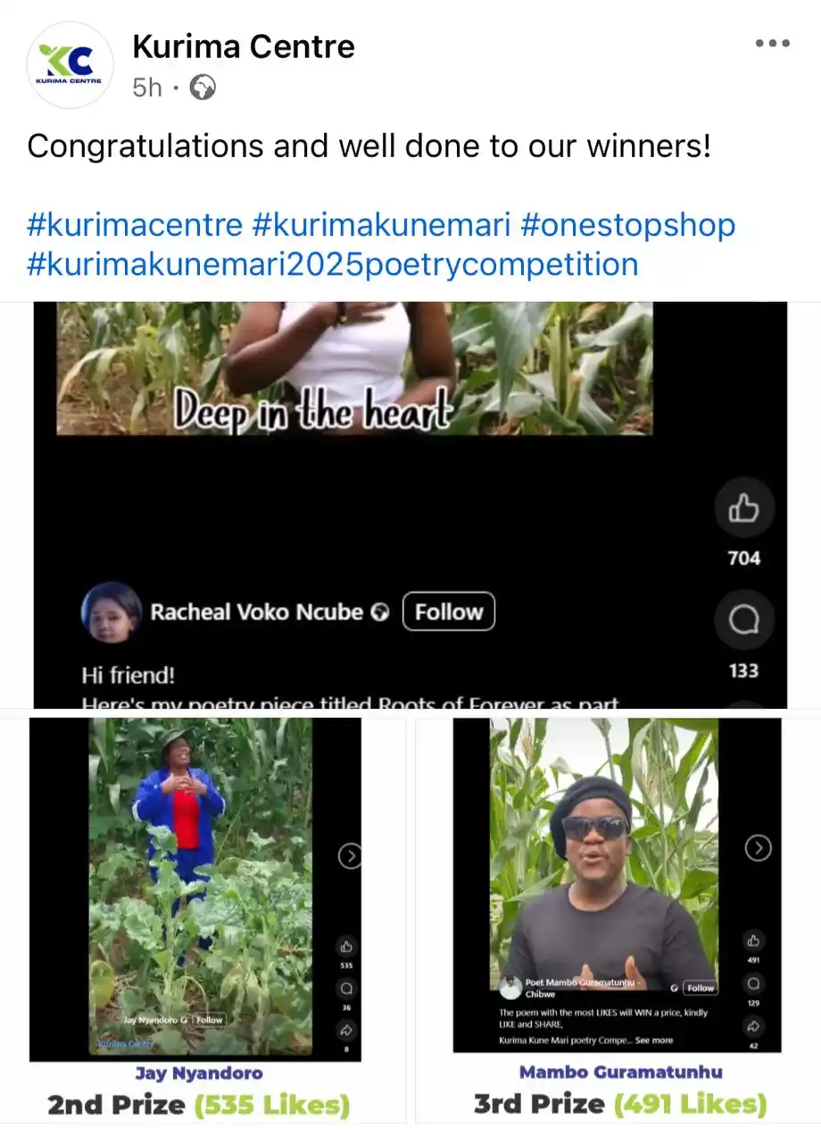This screenshot has width=821, height=1143.
Task: Tap the Kurima Centre profile logo
Action: coord(70,65)
